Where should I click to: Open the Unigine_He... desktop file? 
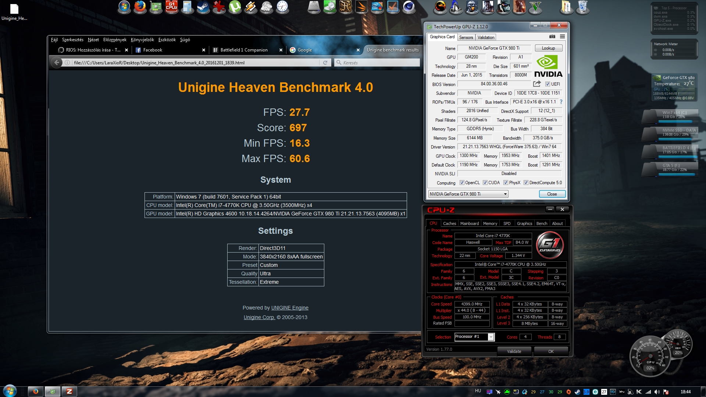point(14,12)
